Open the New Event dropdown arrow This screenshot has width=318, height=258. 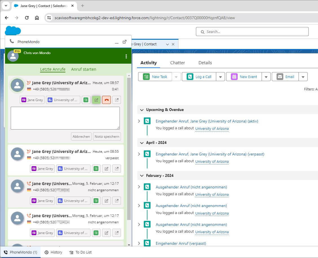[266, 77]
